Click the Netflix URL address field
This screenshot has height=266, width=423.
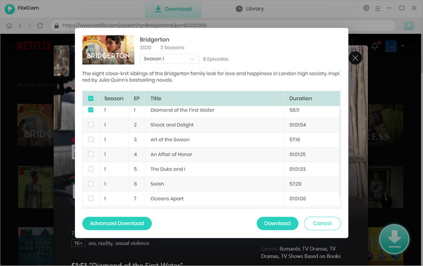(224, 25)
